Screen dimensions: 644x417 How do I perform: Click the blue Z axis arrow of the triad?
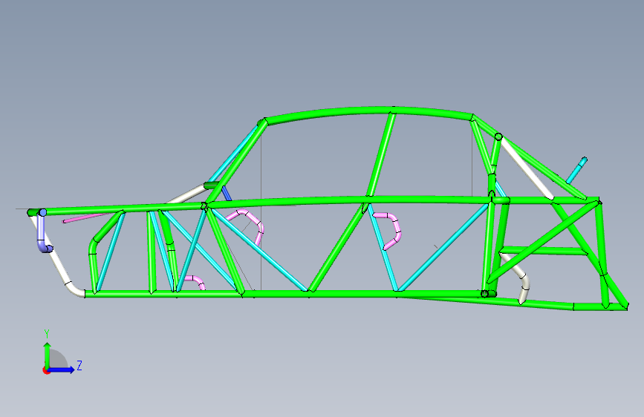click(x=62, y=370)
